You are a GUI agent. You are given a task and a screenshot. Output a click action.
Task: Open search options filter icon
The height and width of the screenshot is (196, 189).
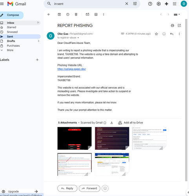pos(135,4)
